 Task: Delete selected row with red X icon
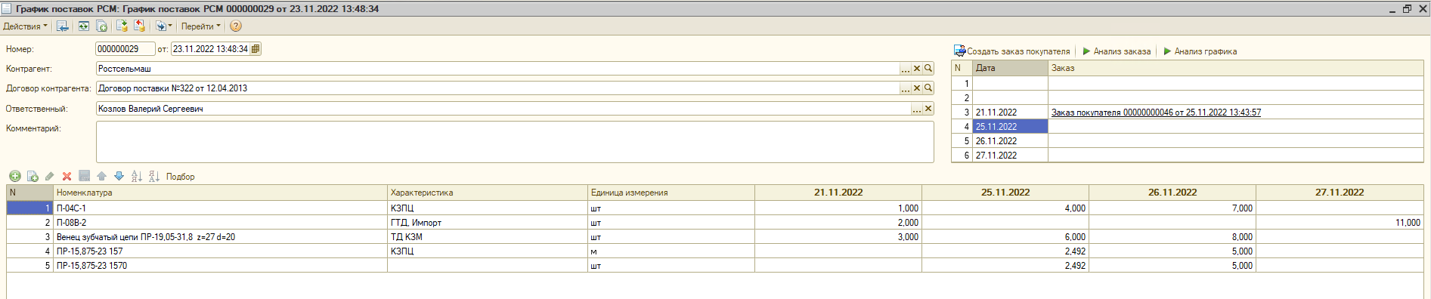coord(67,177)
